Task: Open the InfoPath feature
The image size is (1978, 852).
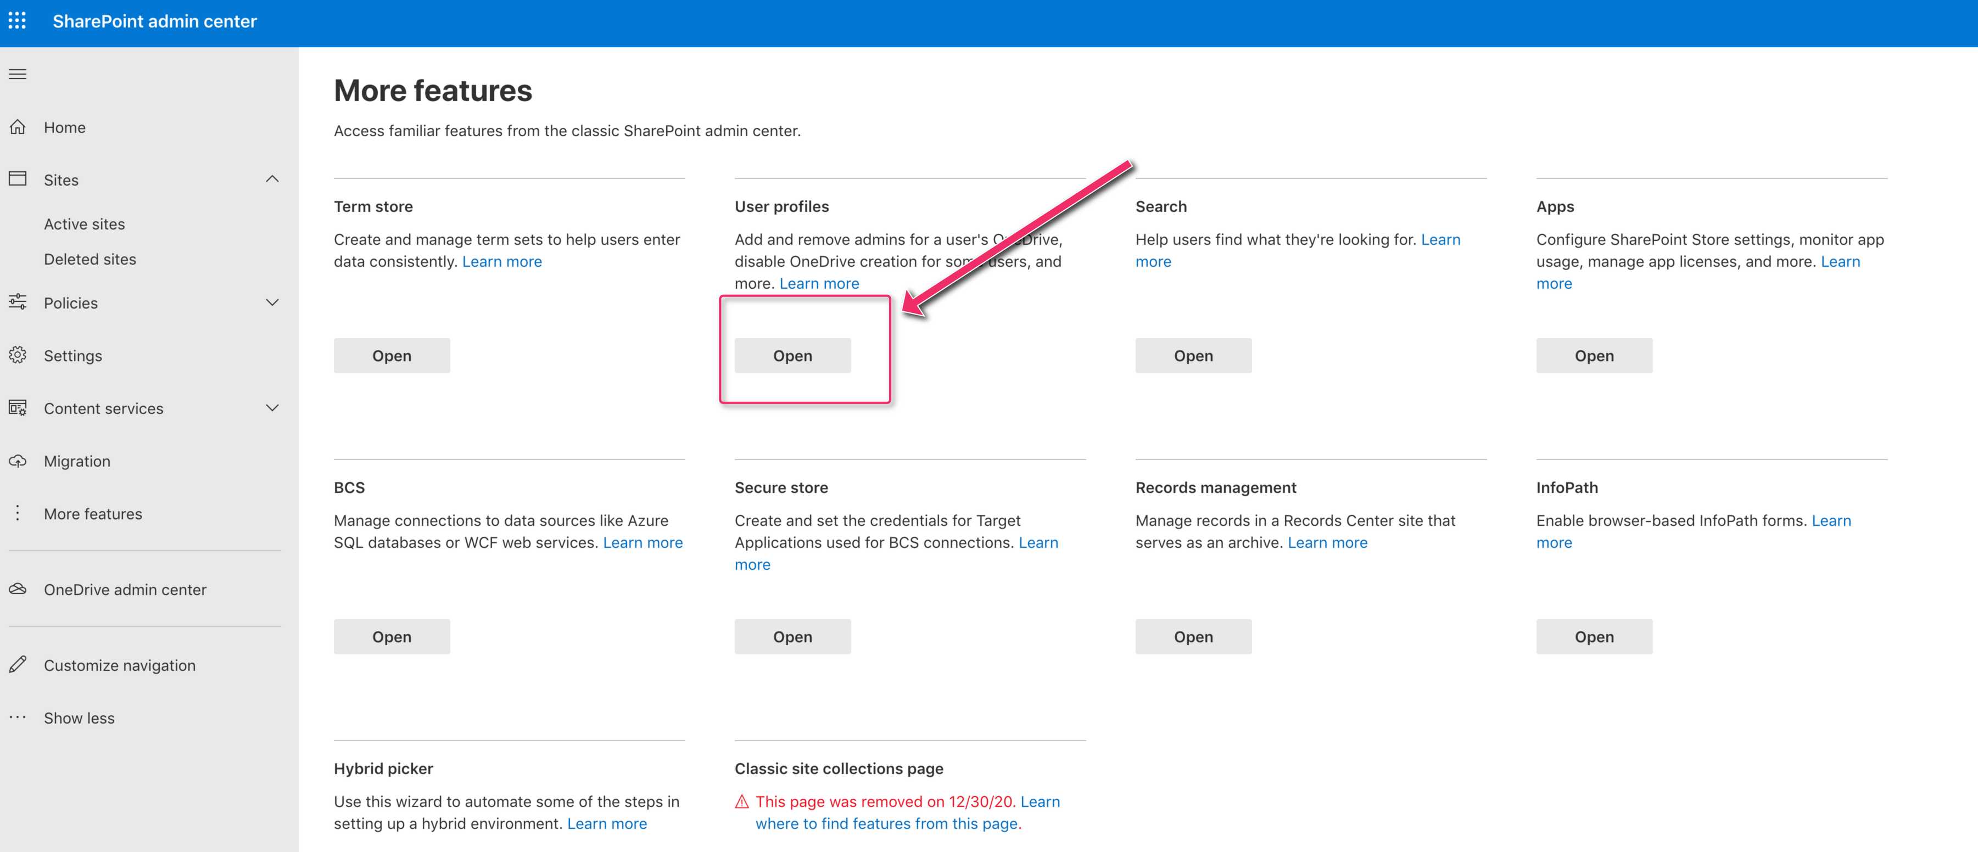Action: pos(1594,636)
